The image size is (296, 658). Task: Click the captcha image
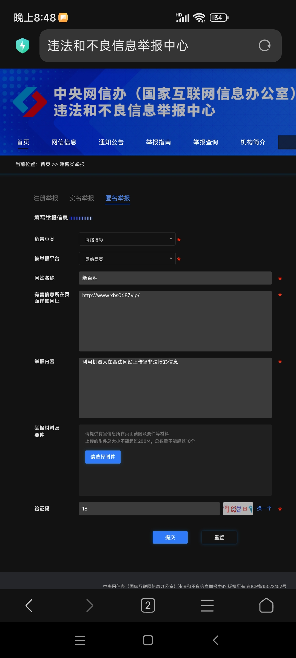point(238,509)
